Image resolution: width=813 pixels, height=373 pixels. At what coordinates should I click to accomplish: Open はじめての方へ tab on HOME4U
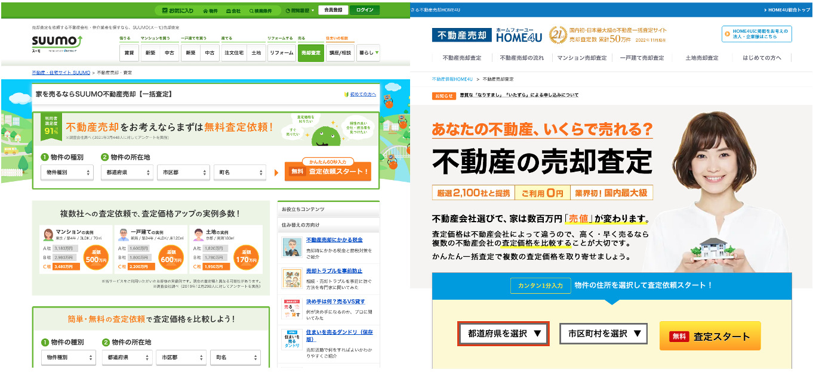click(762, 58)
